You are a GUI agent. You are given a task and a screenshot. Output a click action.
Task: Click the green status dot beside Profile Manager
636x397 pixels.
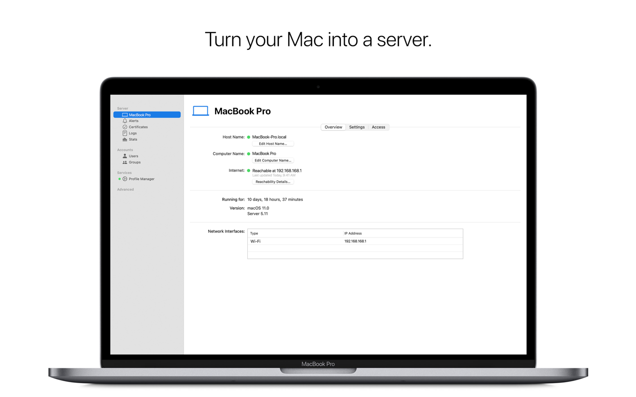(120, 179)
